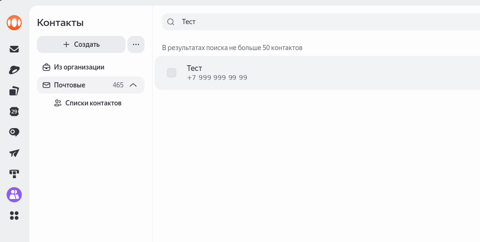Open Telemost paper plane icon
This screenshot has width=480, height=242.
[x=14, y=153]
